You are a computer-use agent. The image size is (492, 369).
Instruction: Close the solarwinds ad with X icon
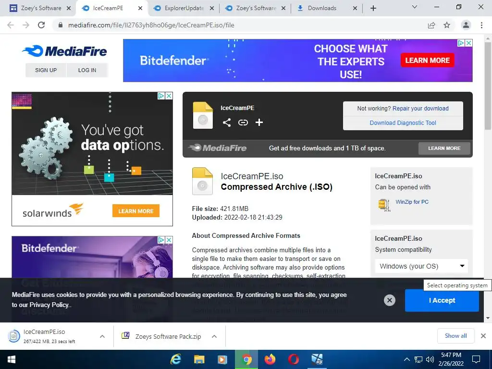click(169, 96)
